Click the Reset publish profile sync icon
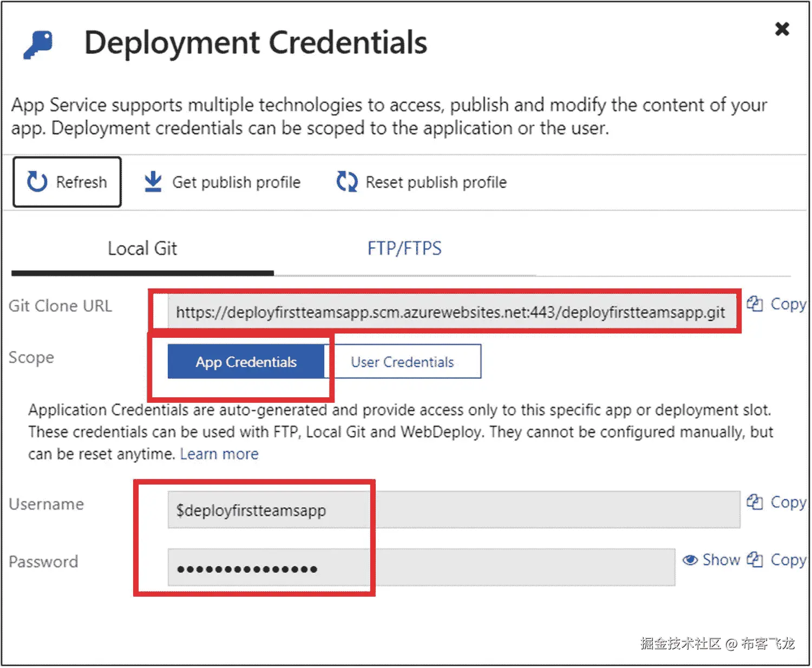 pyautogui.click(x=347, y=182)
